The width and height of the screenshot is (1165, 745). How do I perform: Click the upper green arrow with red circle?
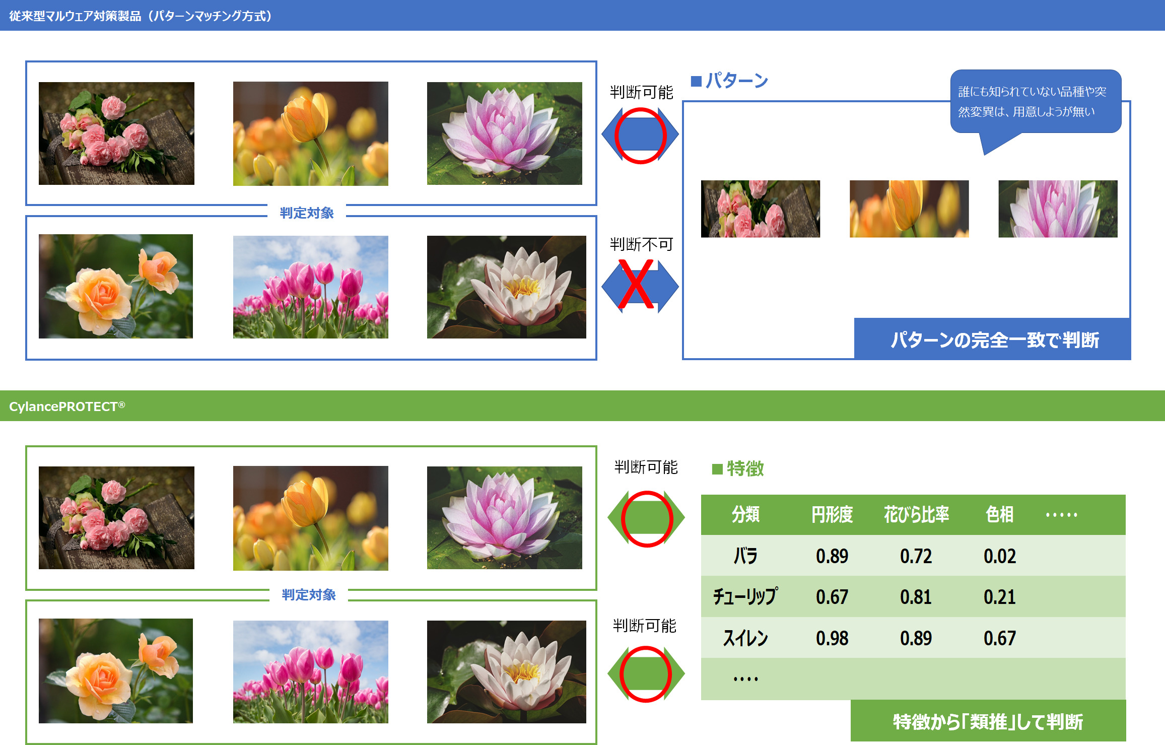pyautogui.click(x=646, y=518)
